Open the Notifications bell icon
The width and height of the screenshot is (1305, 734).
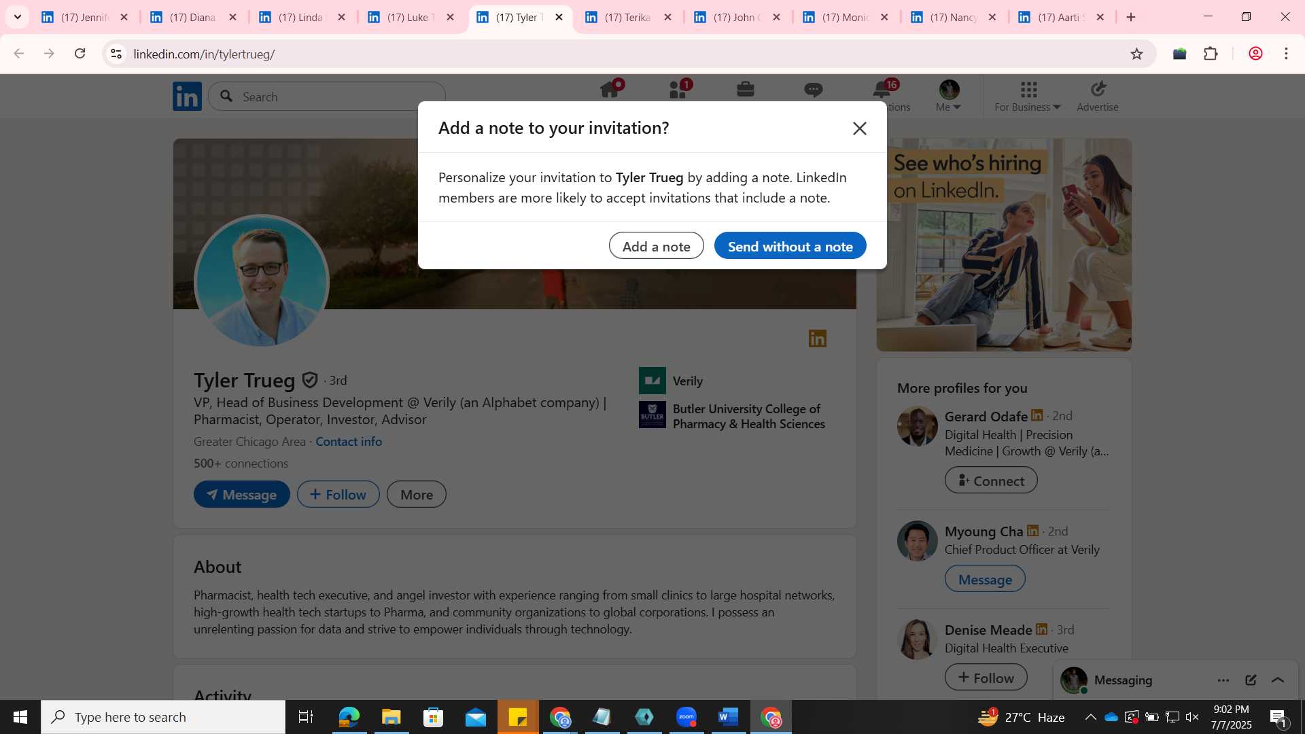click(x=882, y=90)
